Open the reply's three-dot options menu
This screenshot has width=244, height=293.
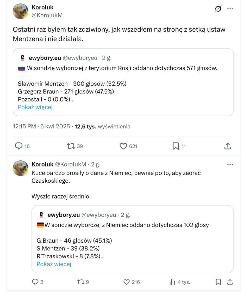point(230,164)
